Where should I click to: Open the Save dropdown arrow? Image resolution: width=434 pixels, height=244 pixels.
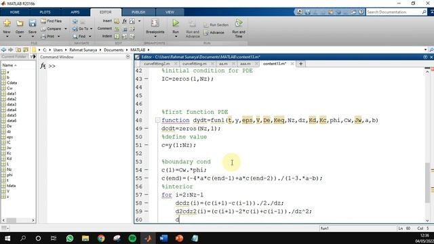pyautogui.click(x=33, y=37)
